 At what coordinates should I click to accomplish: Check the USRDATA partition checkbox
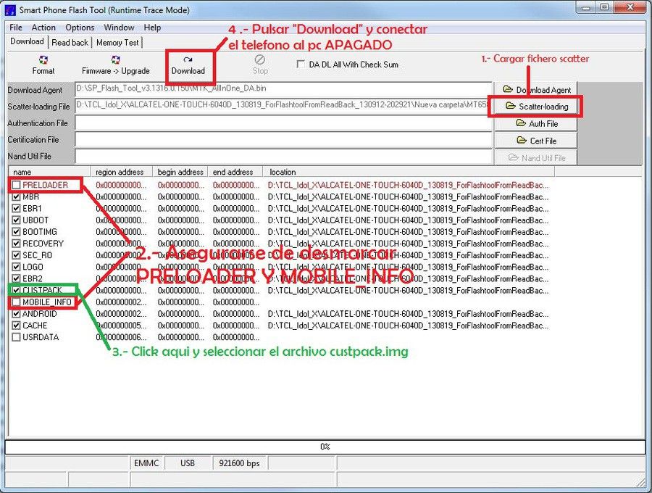pos(16,337)
